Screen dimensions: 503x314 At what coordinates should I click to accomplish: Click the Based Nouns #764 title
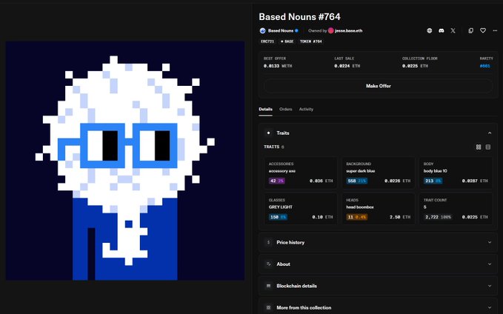click(x=299, y=17)
